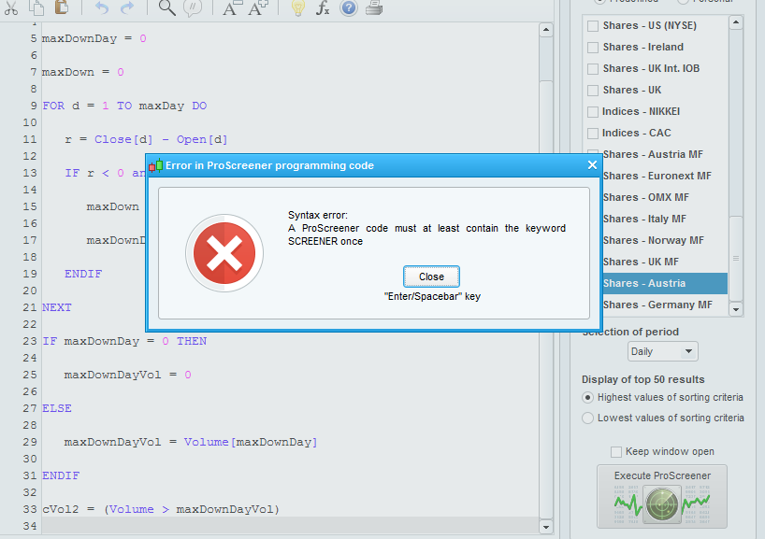Select Shares - Euronext MF in list

pos(657,176)
